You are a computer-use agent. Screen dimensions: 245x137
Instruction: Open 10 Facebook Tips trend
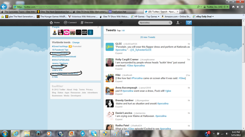click(x=60, y=50)
